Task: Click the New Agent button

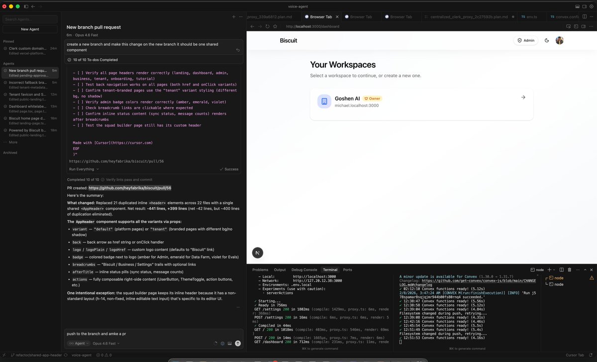Action: (30, 29)
